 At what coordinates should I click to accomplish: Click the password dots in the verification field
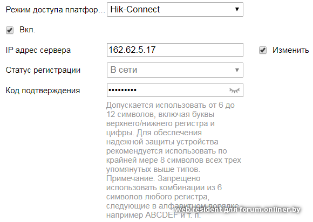(x=123, y=90)
